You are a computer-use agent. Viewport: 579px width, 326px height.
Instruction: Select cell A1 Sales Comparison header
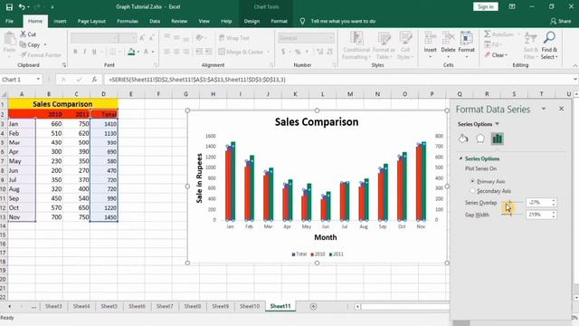pyautogui.click(x=62, y=104)
